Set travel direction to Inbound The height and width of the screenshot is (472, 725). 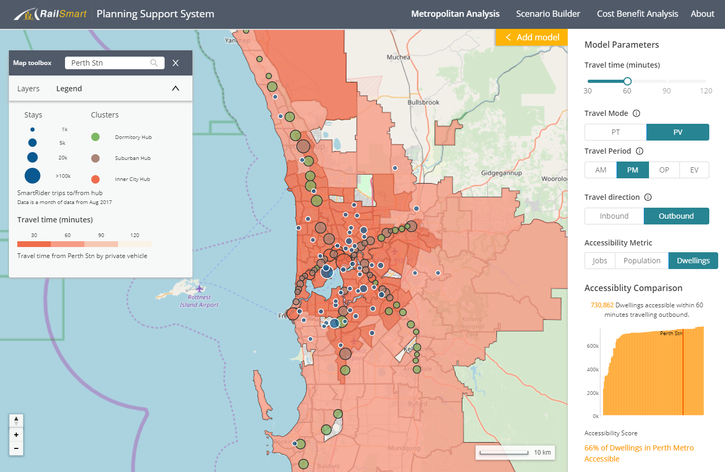click(x=614, y=216)
